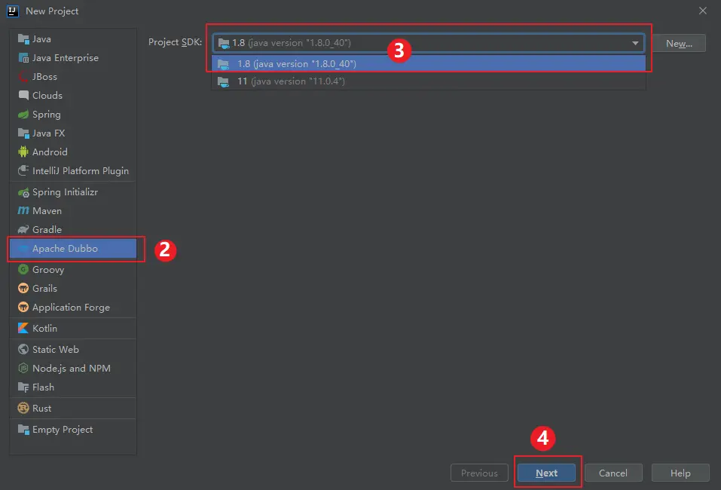
Task: Select the folder icon of SDK 11 option
Action: [x=224, y=82]
